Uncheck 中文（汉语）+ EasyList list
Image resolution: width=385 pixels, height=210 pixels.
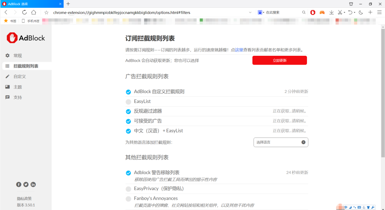pyautogui.click(x=128, y=131)
